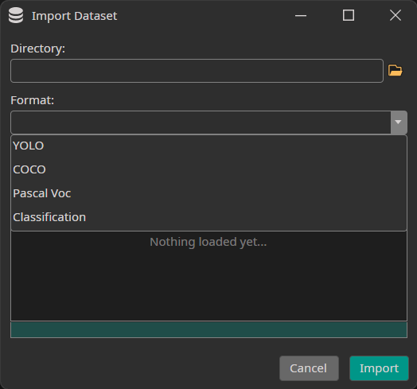Open the folder browse icon
The height and width of the screenshot is (389, 417).
point(396,71)
